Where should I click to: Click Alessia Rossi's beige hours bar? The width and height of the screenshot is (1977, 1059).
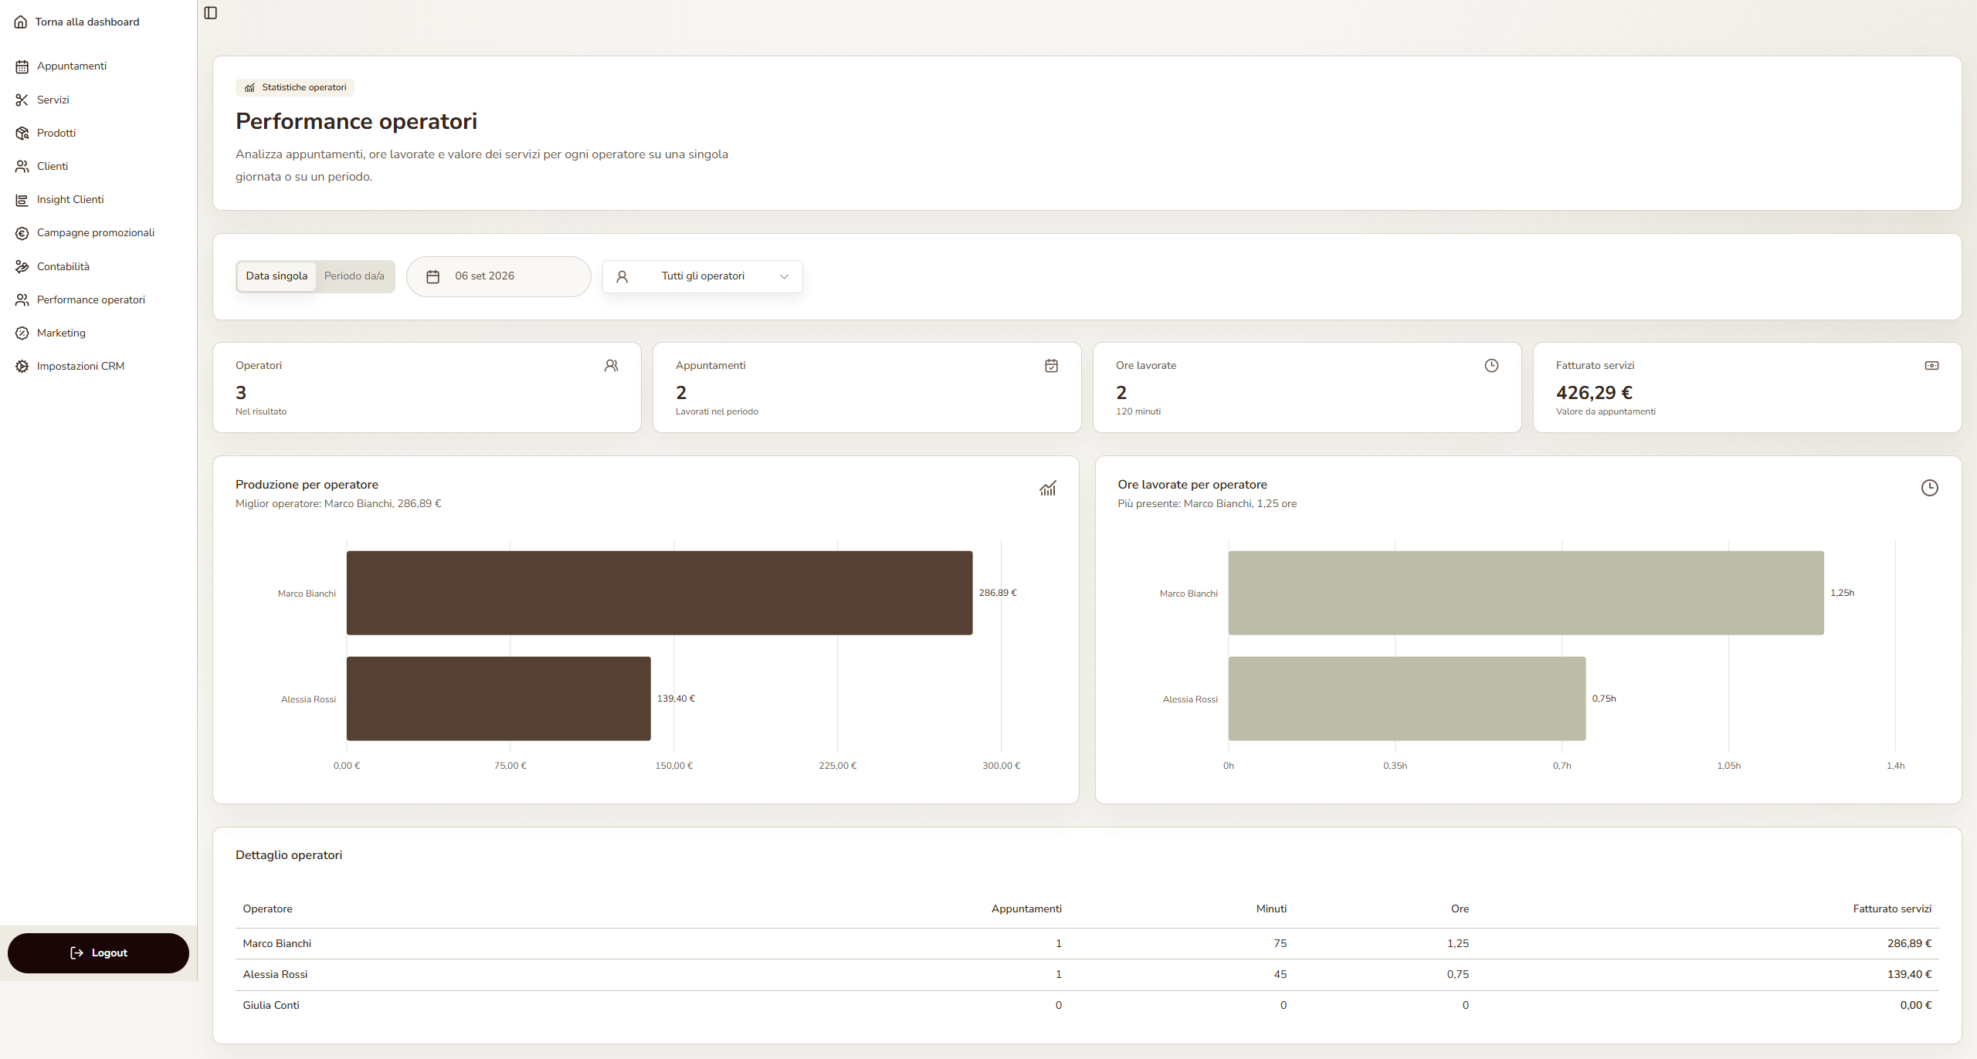coord(1407,699)
